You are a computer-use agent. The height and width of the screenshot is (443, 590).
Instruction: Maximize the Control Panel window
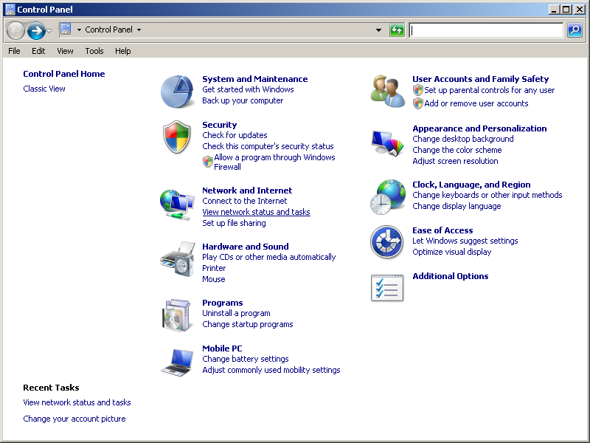point(566,10)
